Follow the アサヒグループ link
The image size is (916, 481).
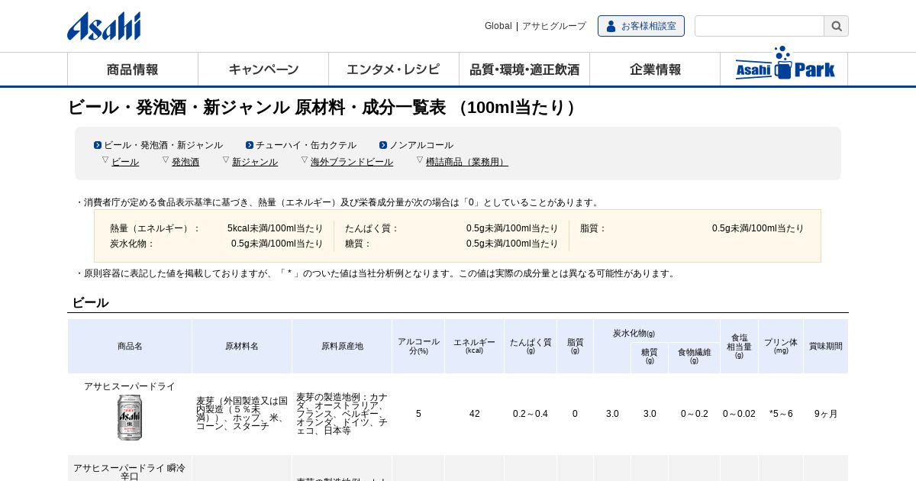554,26
